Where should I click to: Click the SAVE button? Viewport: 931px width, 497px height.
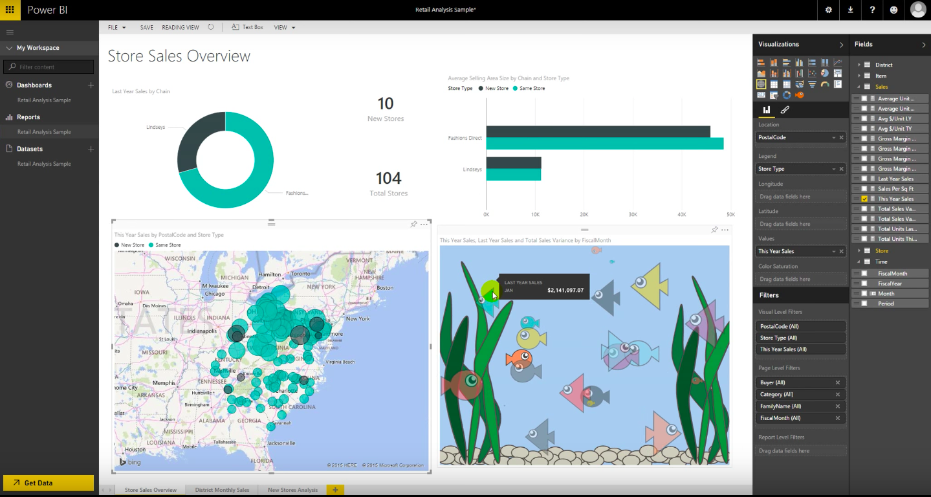147,28
